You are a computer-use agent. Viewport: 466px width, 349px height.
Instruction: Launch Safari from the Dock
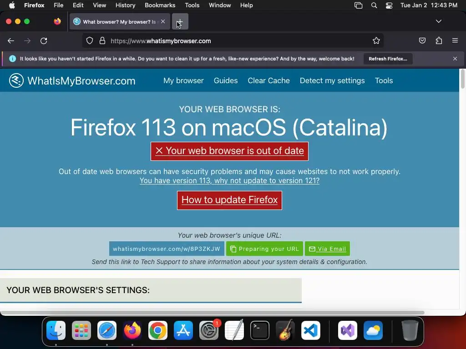107,330
